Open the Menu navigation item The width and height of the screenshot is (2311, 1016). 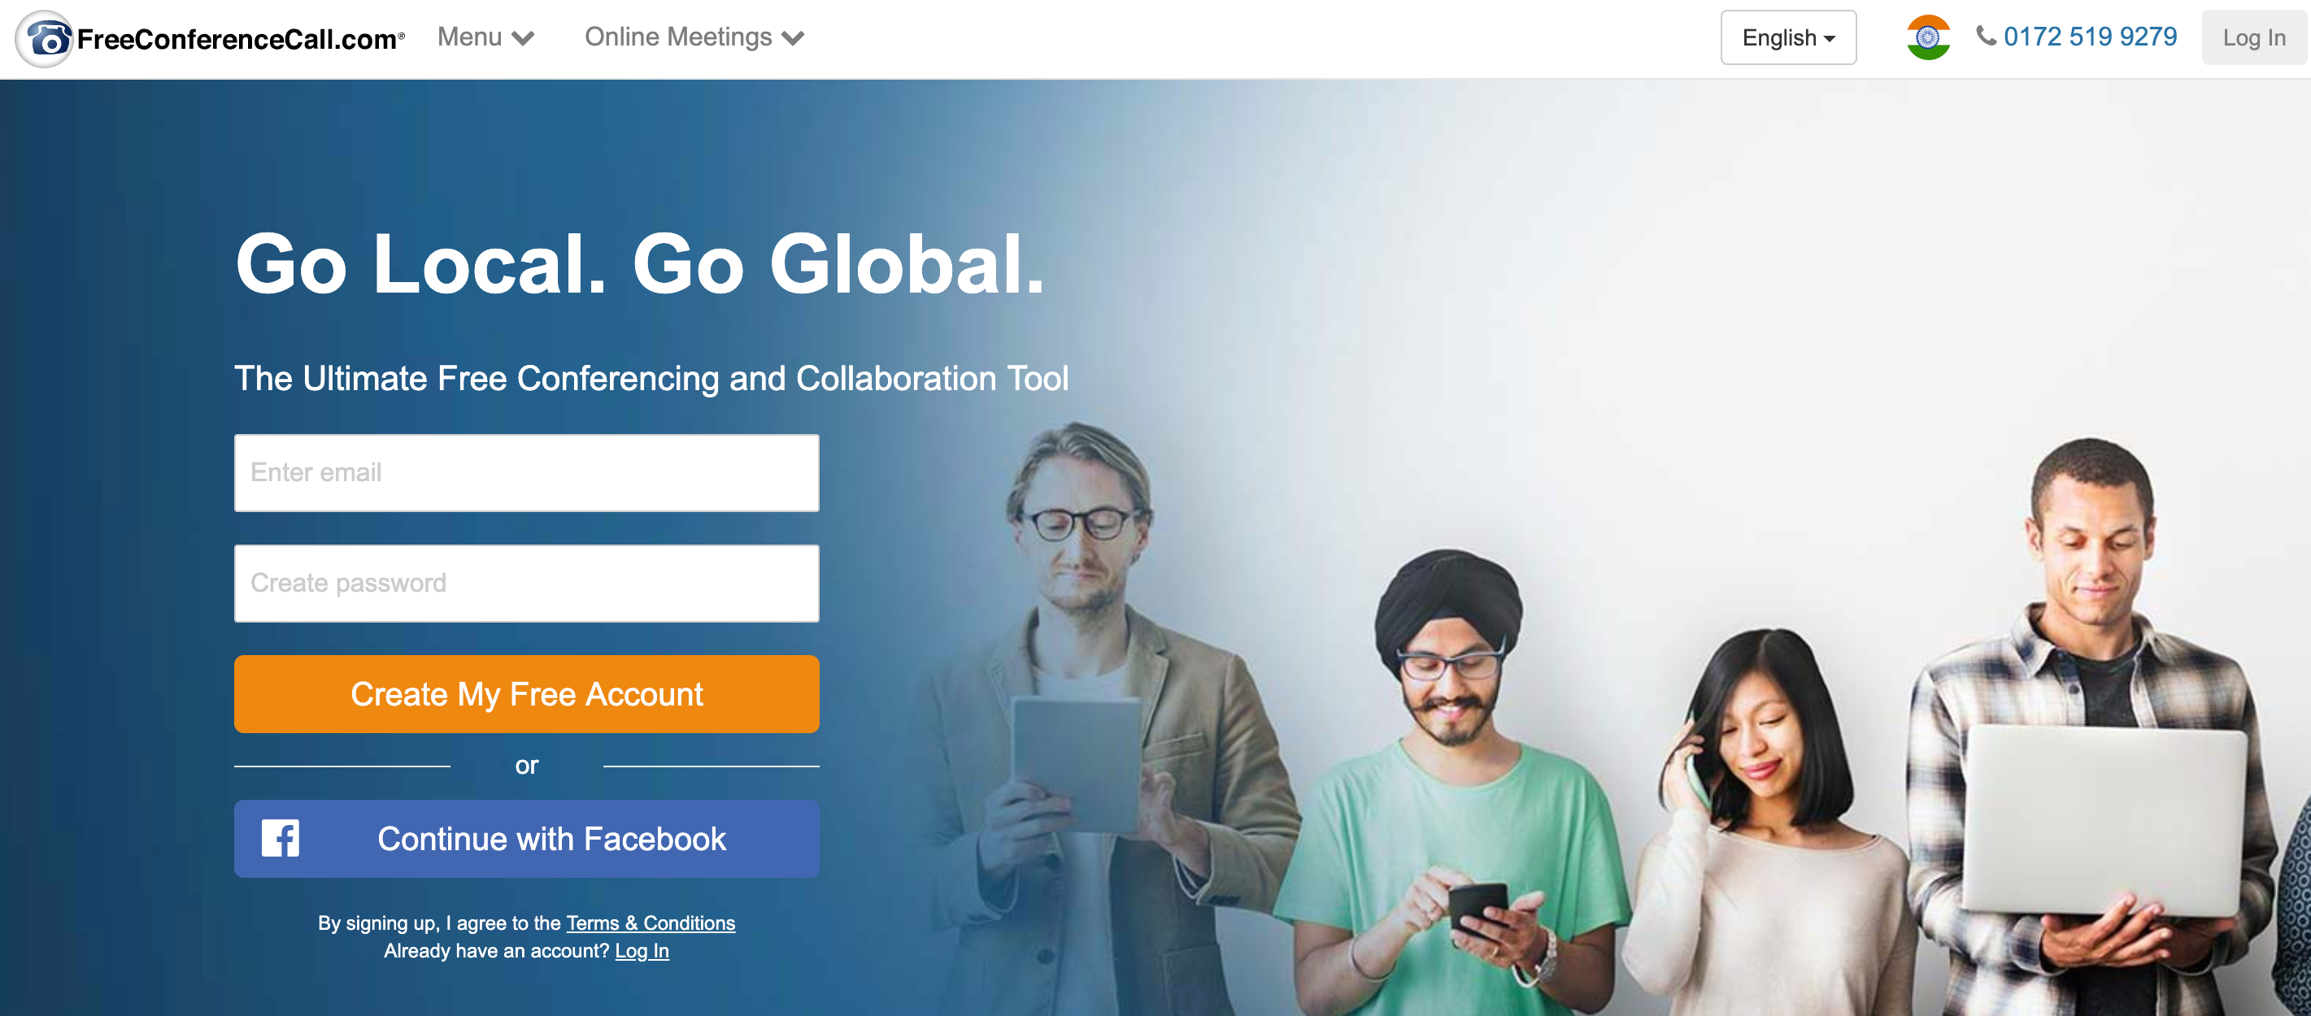click(485, 37)
